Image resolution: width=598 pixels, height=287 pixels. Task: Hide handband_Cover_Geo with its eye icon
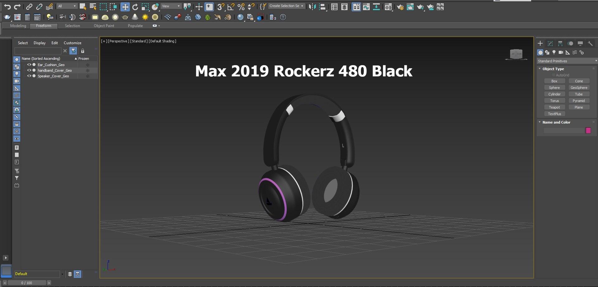point(29,70)
